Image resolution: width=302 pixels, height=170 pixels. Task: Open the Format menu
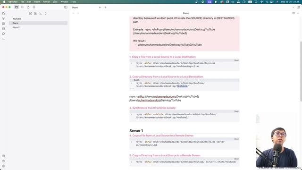click(46, 2)
